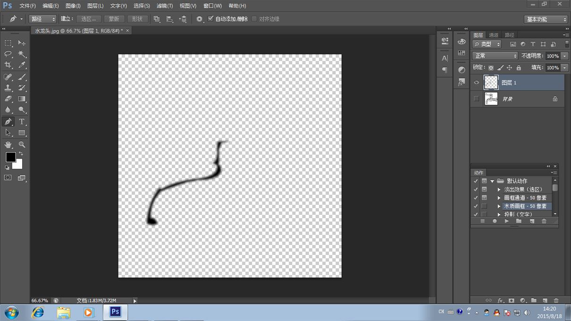Select the Eraser tool
This screenshot has height=321, width=571.
click(x=8, y=99)
